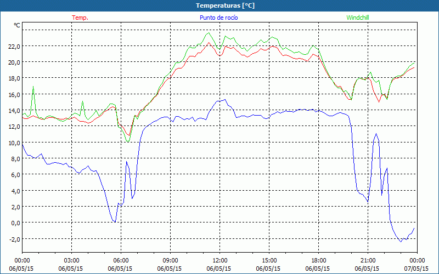Click the 15:00 time axis label
Screen dimensions: 439x274
coord(269,261)
